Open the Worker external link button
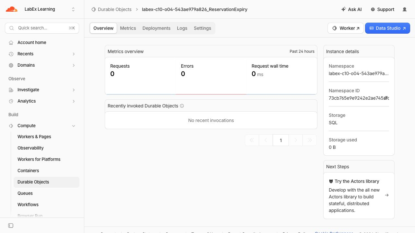Image resolution: width=415 pixels, height=233 pixels. tap(346, 28)
